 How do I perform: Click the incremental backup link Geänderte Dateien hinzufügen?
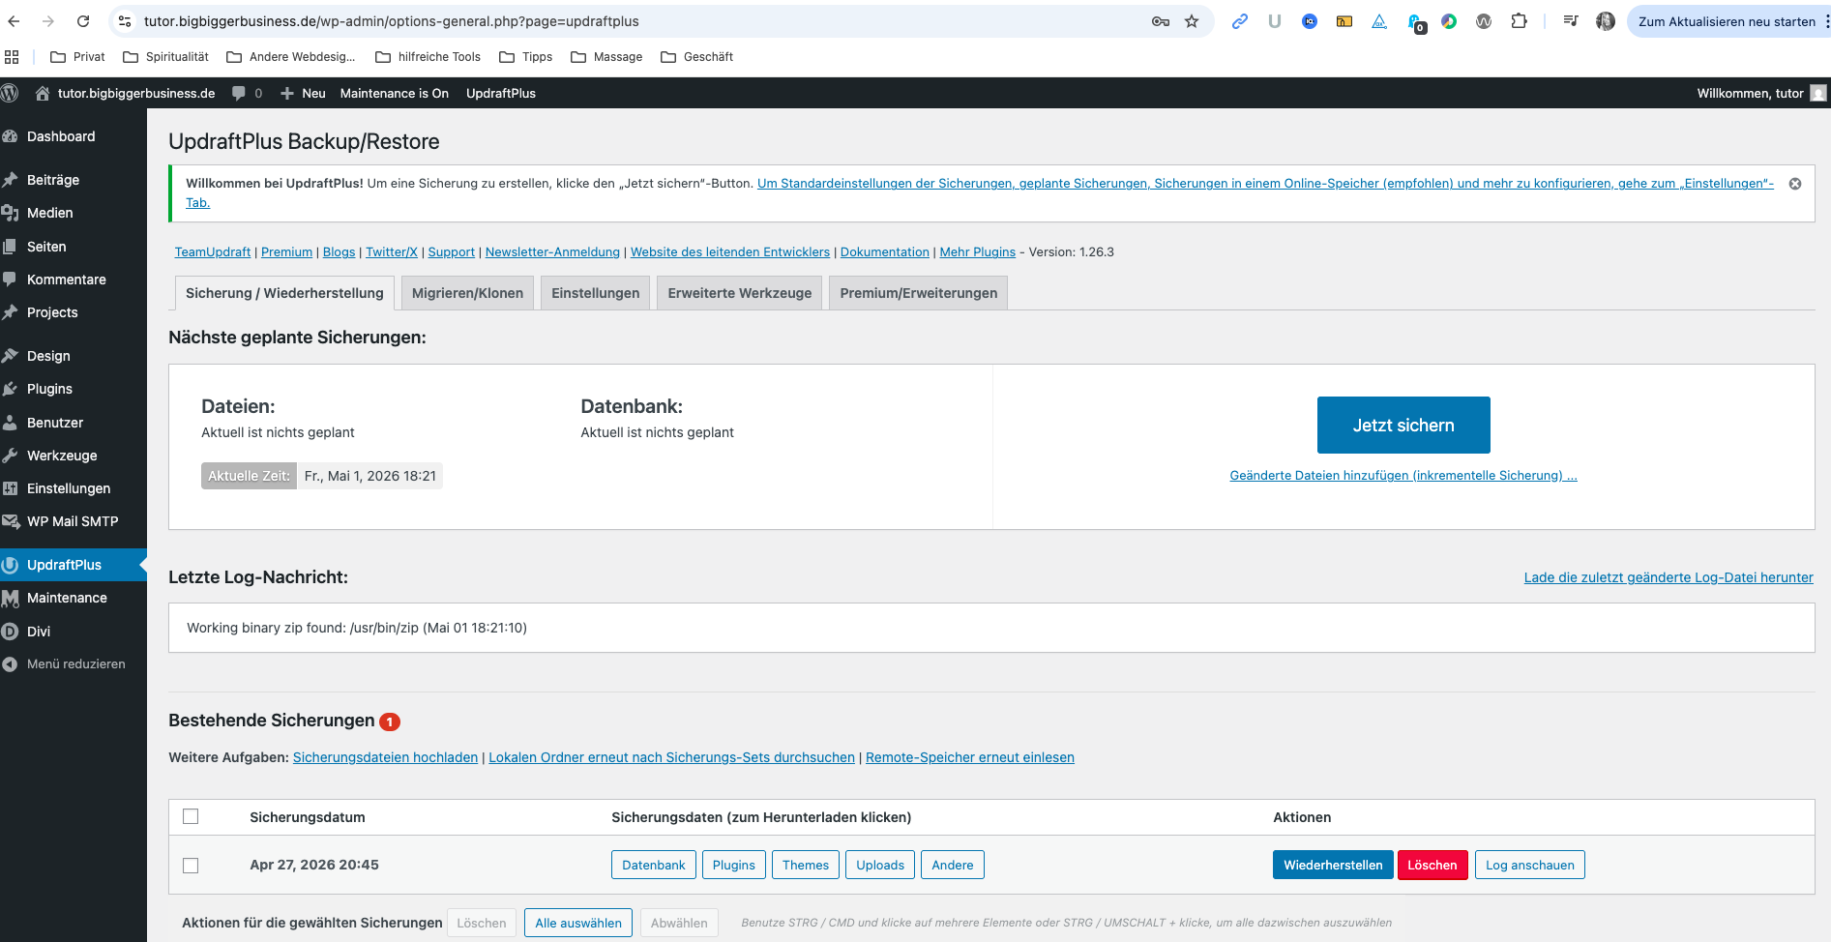pyautogui.click(x=1403, y=476)
